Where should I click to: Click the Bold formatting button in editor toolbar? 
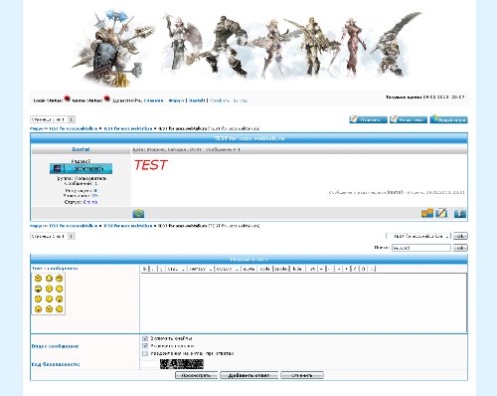pyautogui.click(x=144, y=269)
